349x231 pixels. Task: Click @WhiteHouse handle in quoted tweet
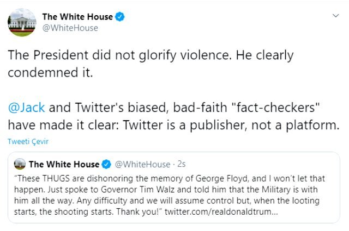[x=142, y=164]
